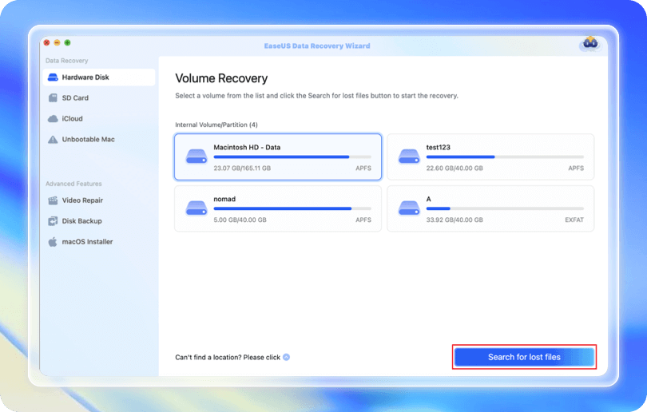
Task: Click the test123 drive icon
Action: [x=409, y=156]
